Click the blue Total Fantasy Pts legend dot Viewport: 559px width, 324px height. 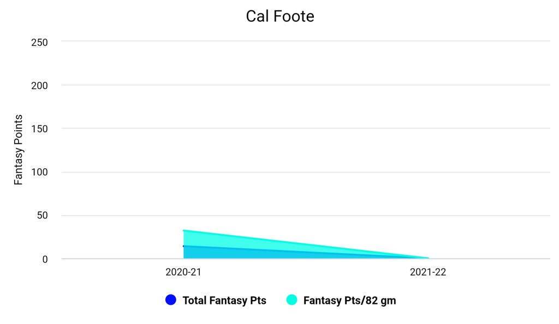coord(171,300)
